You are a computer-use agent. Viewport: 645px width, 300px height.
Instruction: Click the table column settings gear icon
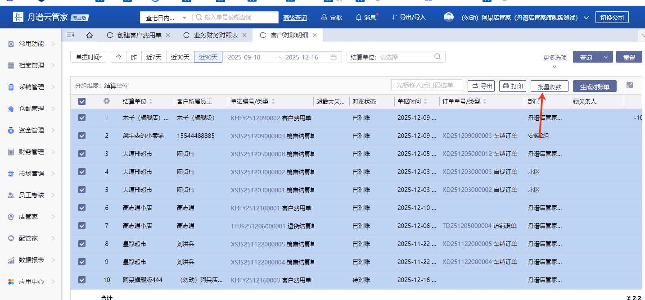pyautogui.click(x=107, y=101)
